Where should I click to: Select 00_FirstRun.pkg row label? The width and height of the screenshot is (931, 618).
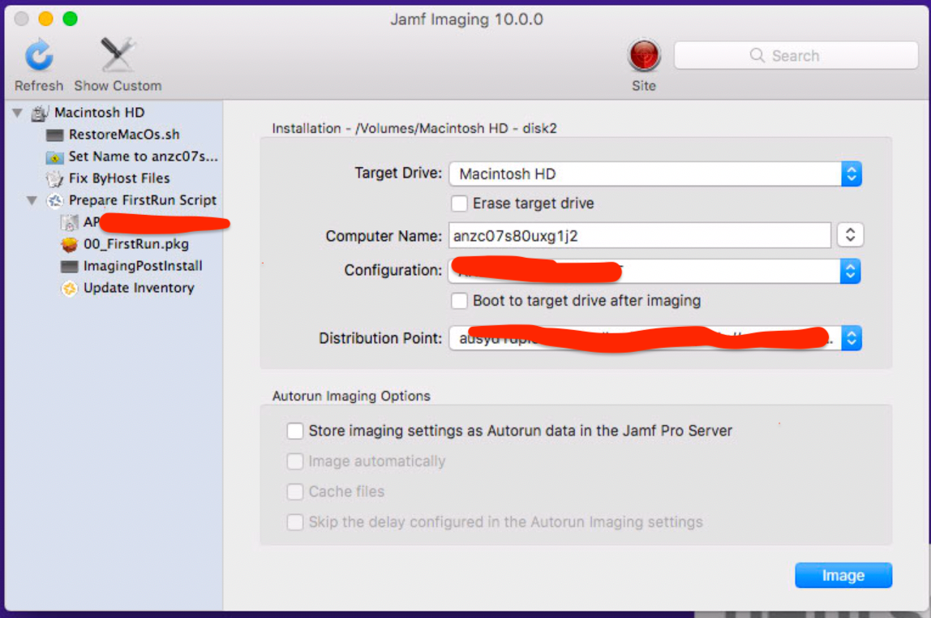click(x=136, y=244)
